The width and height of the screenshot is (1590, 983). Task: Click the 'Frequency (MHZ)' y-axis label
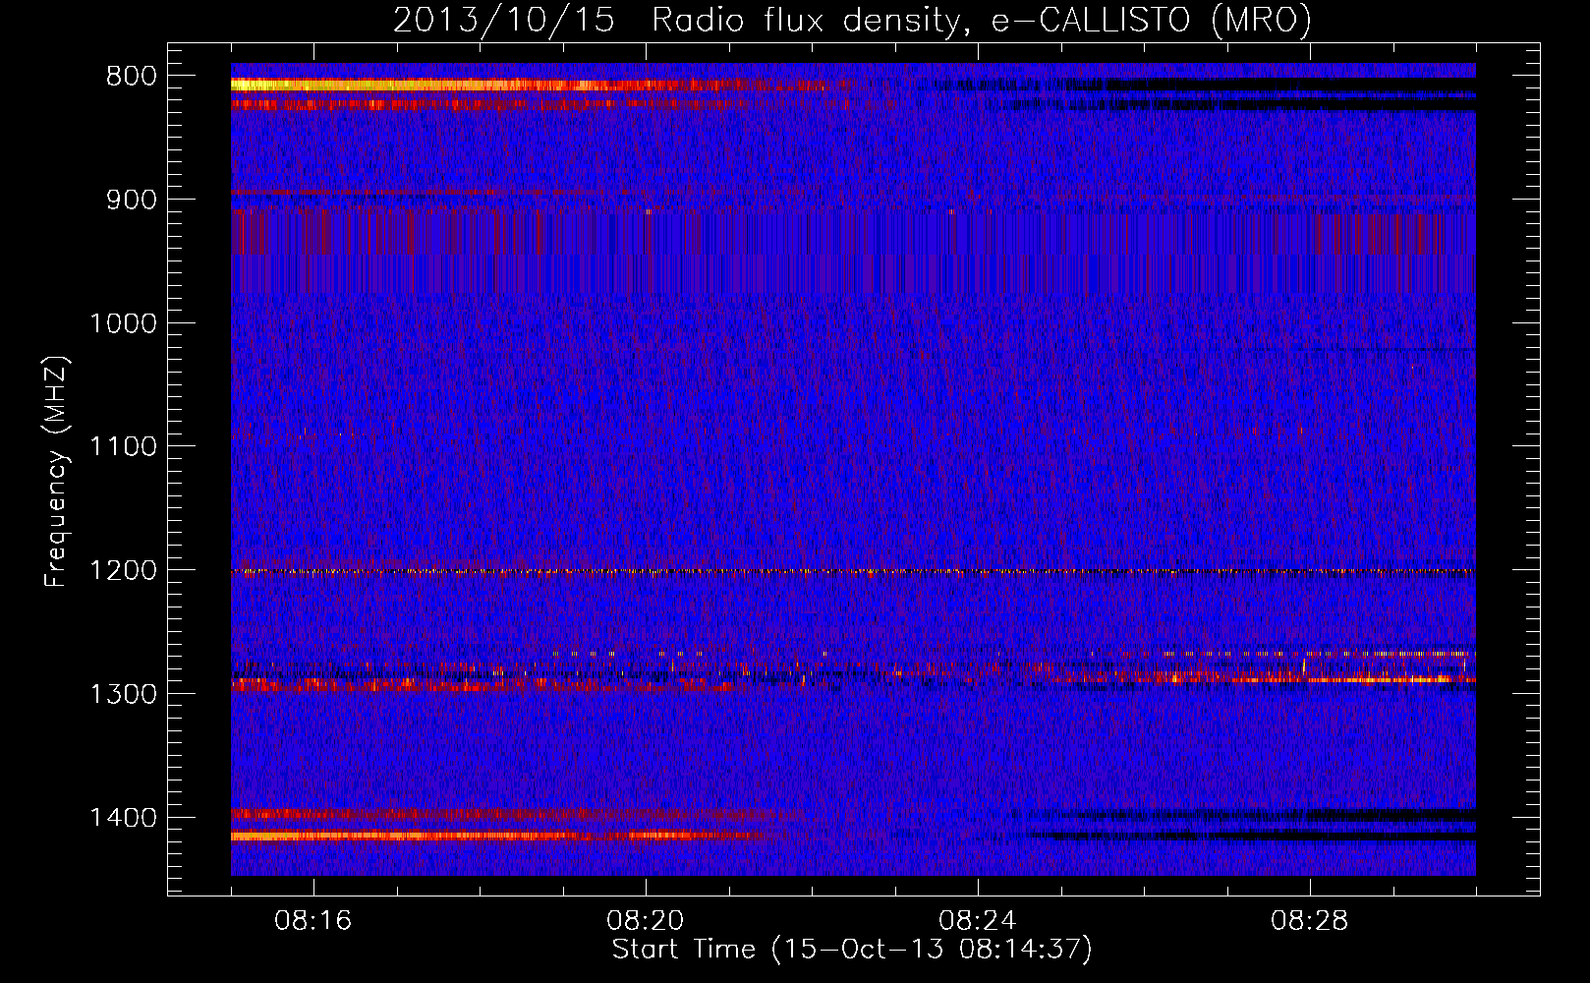point(57,472)
